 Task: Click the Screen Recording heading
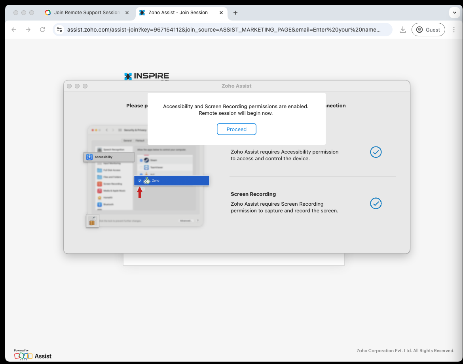[x=253, y=194]
